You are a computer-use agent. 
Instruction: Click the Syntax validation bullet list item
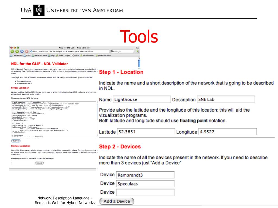coord(24,81)
